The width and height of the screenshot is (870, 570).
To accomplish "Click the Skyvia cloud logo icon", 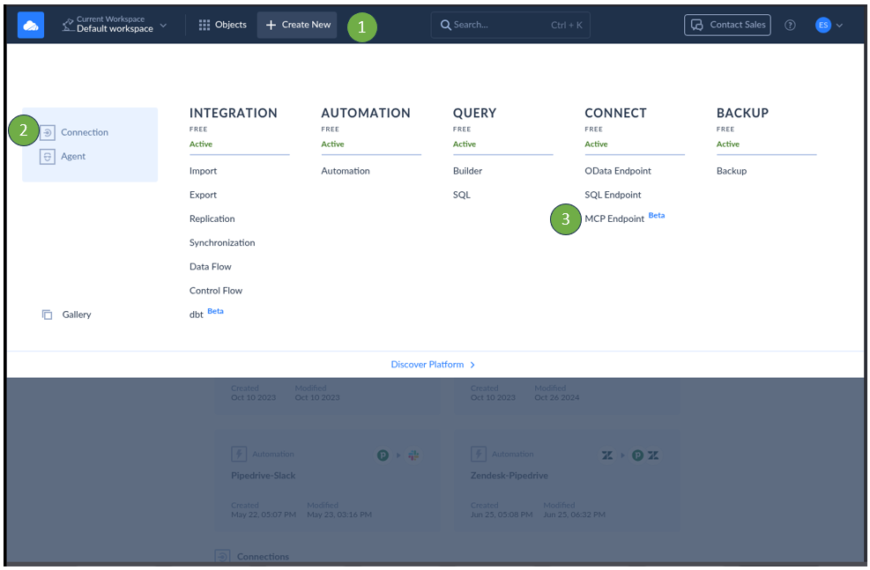I will coord(29,24).
